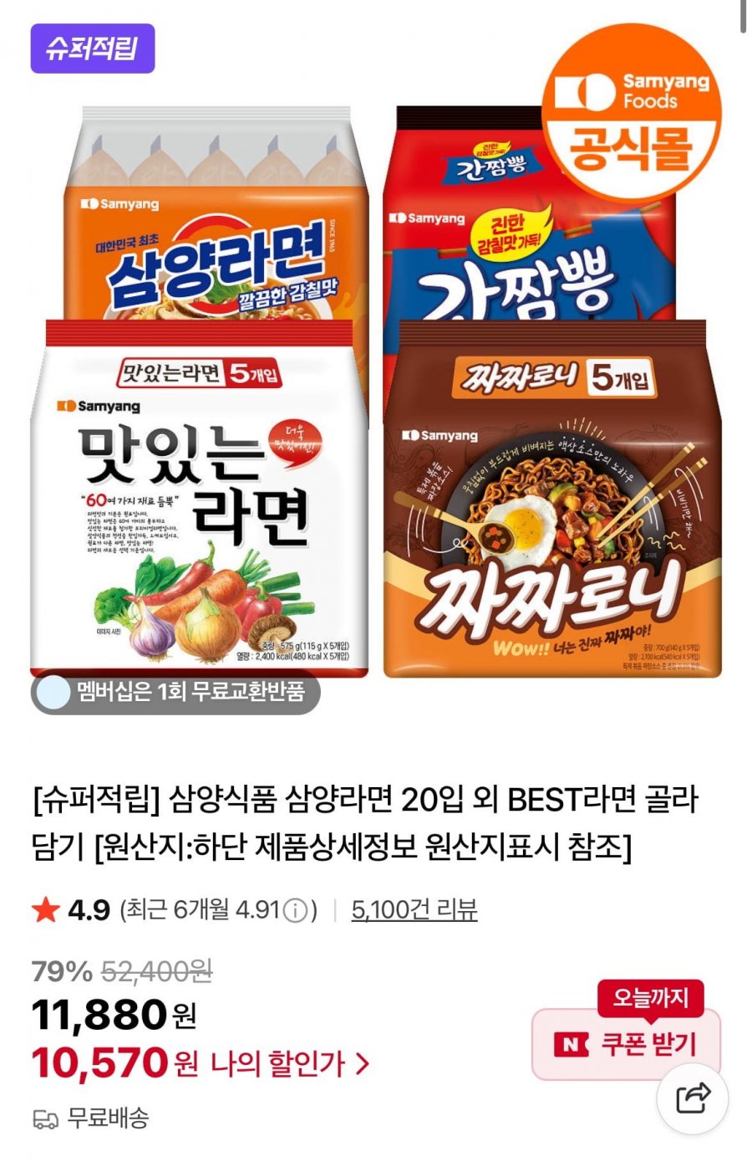752x1162 pixels.
Task: Click the red star rating icon
Action: [46, 909]
